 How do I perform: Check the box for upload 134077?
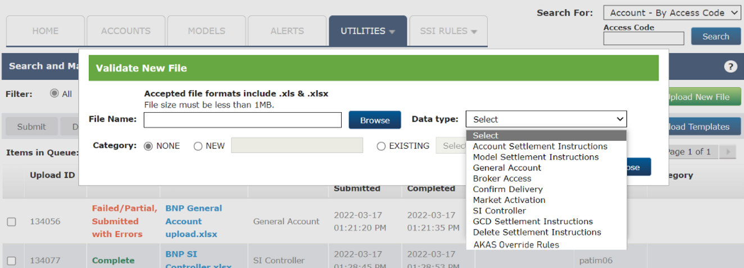click(11, 261)
